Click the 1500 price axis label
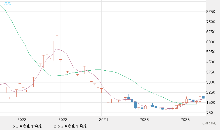This screenshot has width=220, height=130. pos(211,102)
